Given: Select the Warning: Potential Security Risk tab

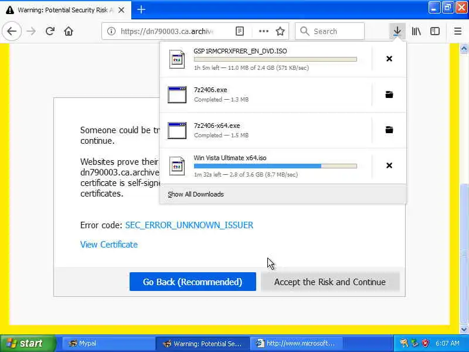Looking at the screenshot, I should click(66, 10).
